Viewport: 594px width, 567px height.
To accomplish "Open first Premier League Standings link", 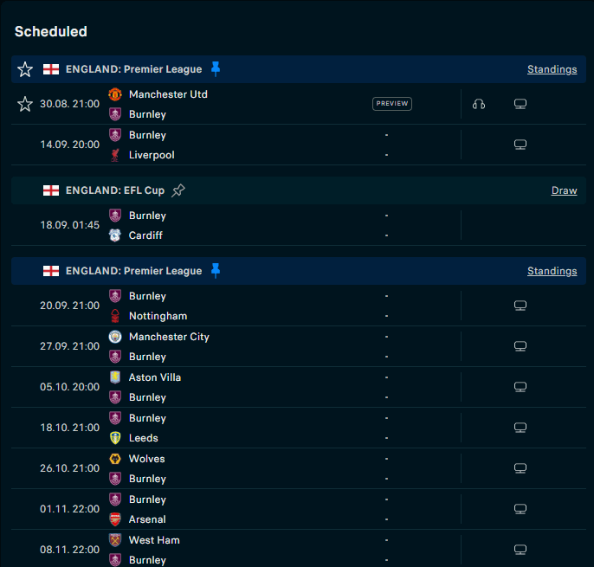I will (552, 69).
